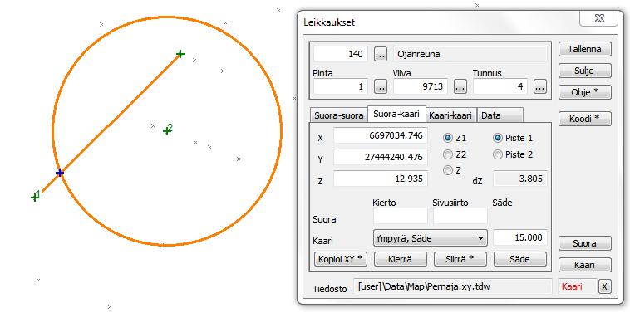Click the Tallenna button
The width and height of the screenshot is (630, 318).
(x=584, y=49)
